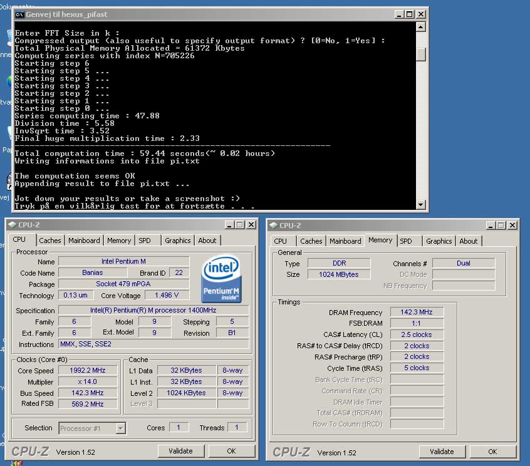Click DRAM Frequency value '142.3 MHz'

(x=417, y=313)
